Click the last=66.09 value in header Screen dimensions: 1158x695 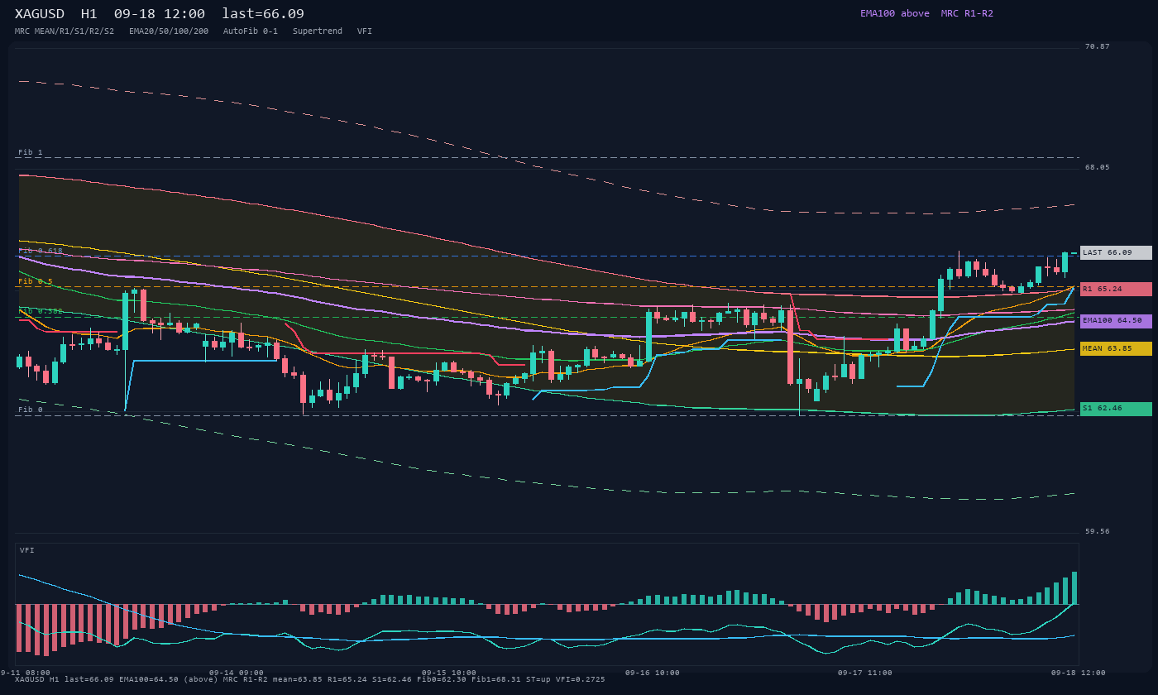[x=263, y=14]
